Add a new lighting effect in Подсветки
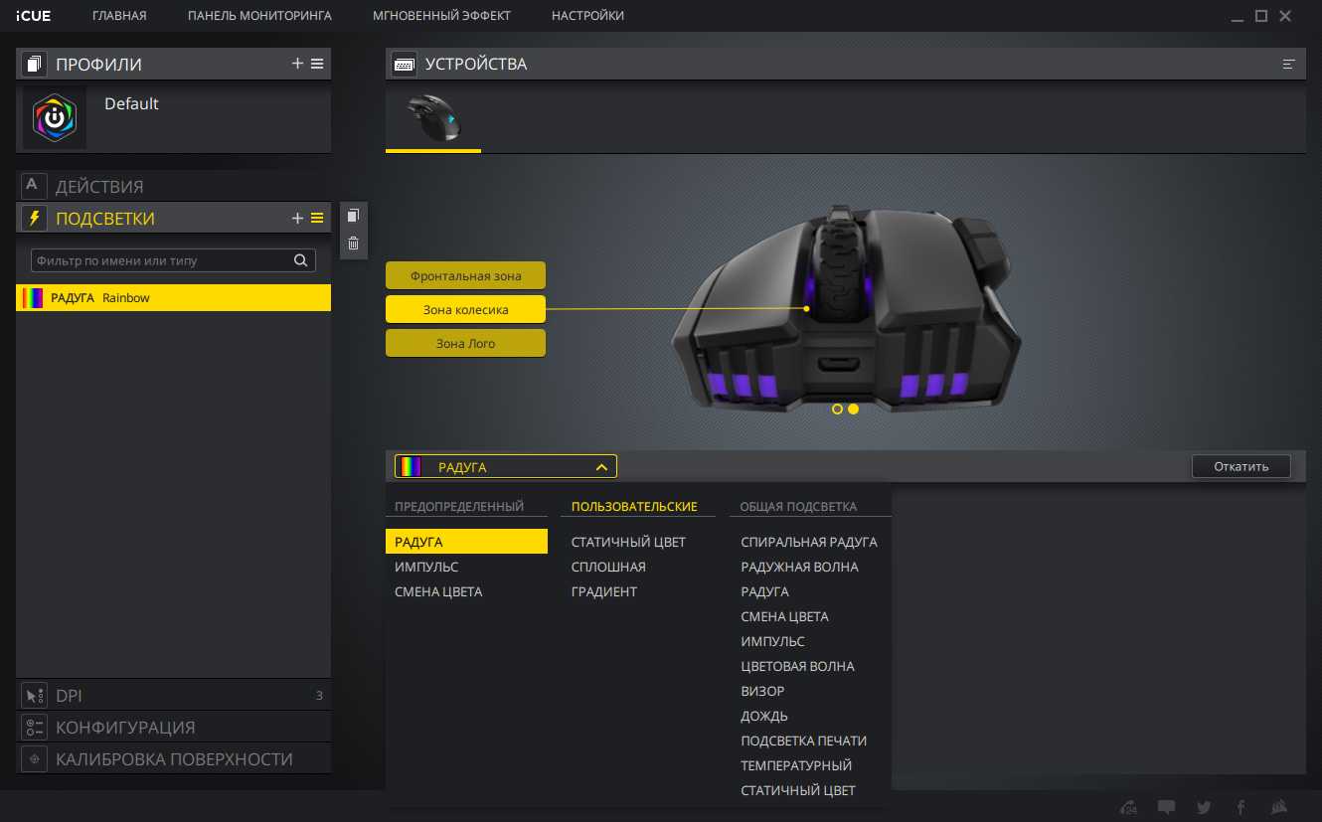 pyautogui.click(x=297, y=219)
